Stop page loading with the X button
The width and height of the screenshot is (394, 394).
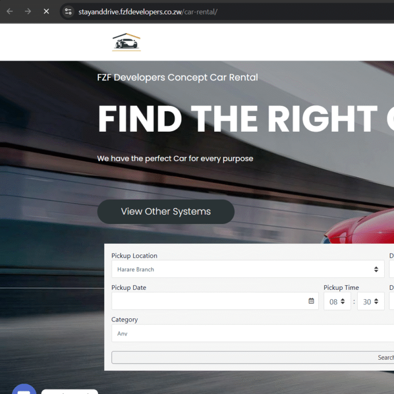(x=46, y=11)
